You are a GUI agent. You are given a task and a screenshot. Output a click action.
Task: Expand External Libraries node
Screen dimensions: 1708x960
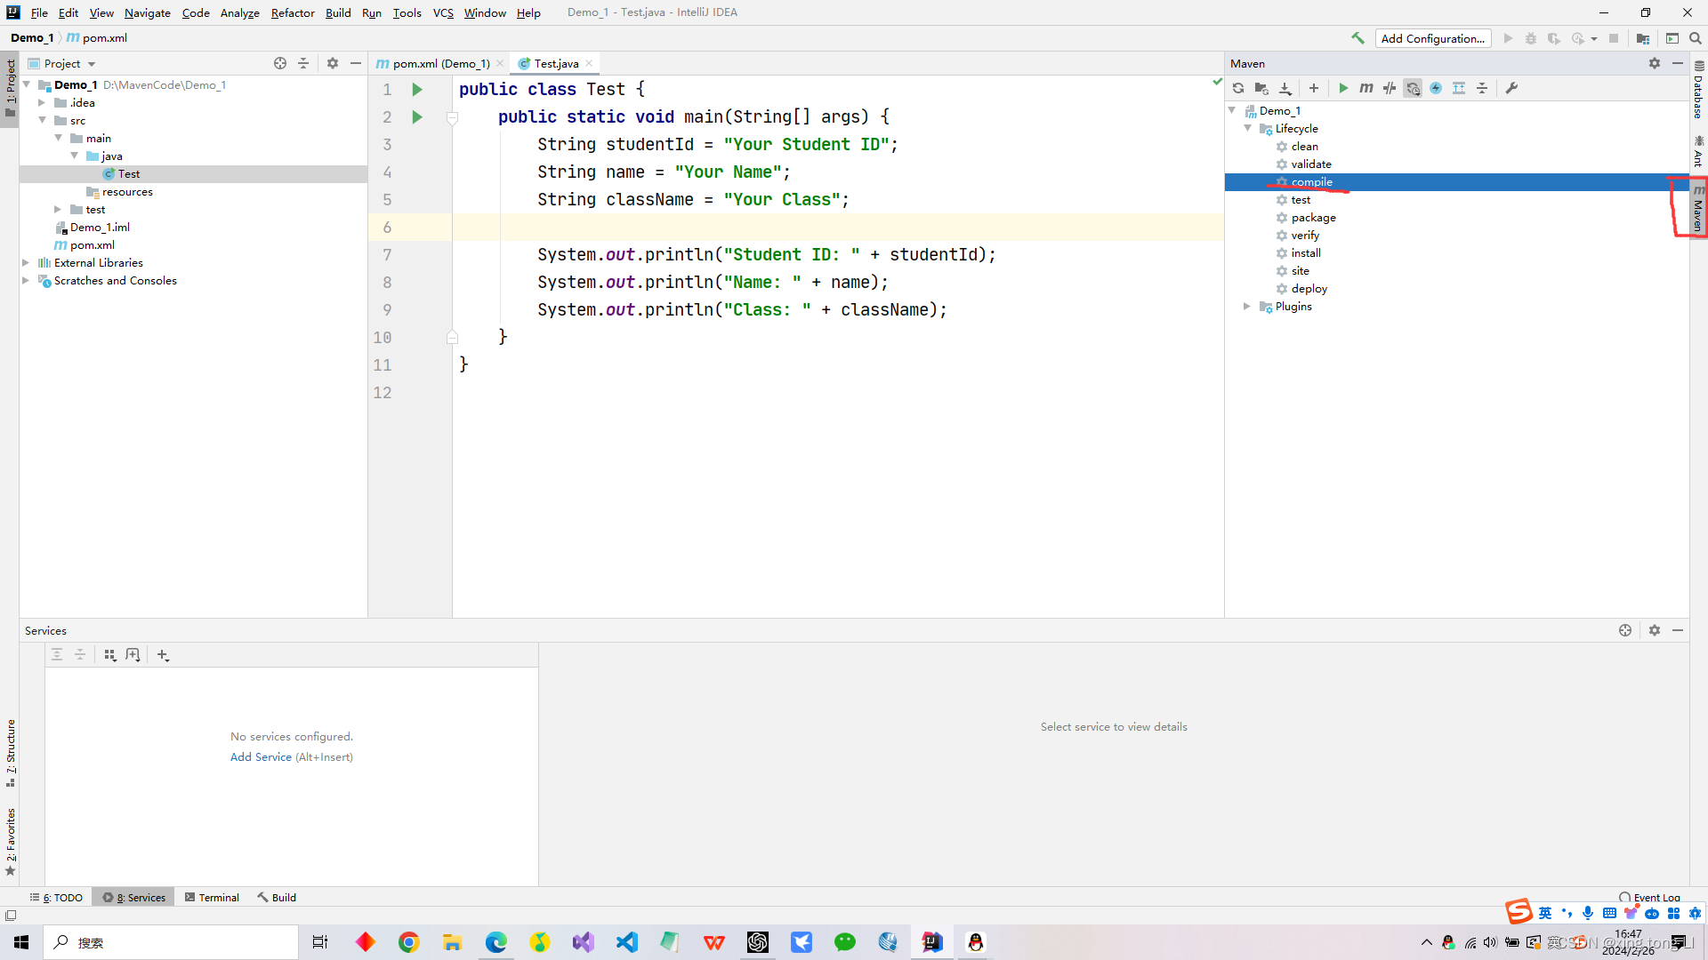[x=26, y=262]
